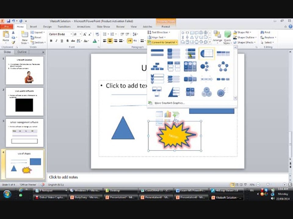Viewport: 293px width, 219px height.
Task: Toggle strikethrough formatting
Action: (x=73, y=41)
